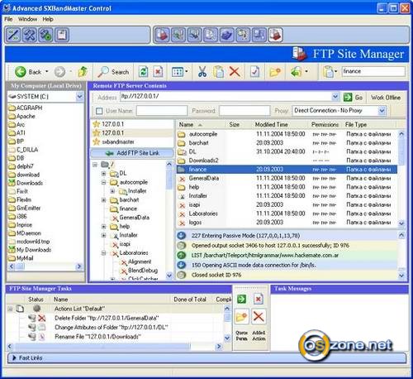413x379 pixels.
Task: Click the first top-left toolbar connection icon
Action: pos(13,35)
